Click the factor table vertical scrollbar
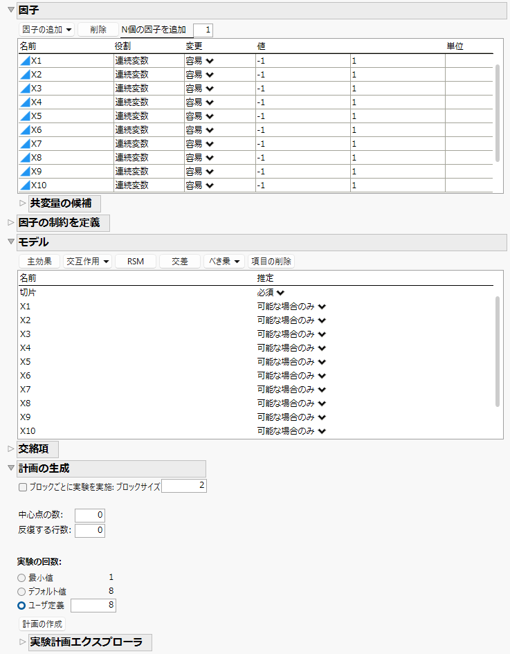The image size is (510, 654). [x=497, y=113]
